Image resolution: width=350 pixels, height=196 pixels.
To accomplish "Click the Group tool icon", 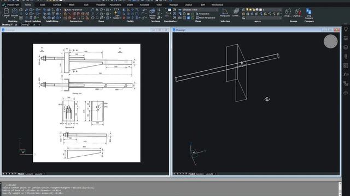I will click(x=288, y=13).
